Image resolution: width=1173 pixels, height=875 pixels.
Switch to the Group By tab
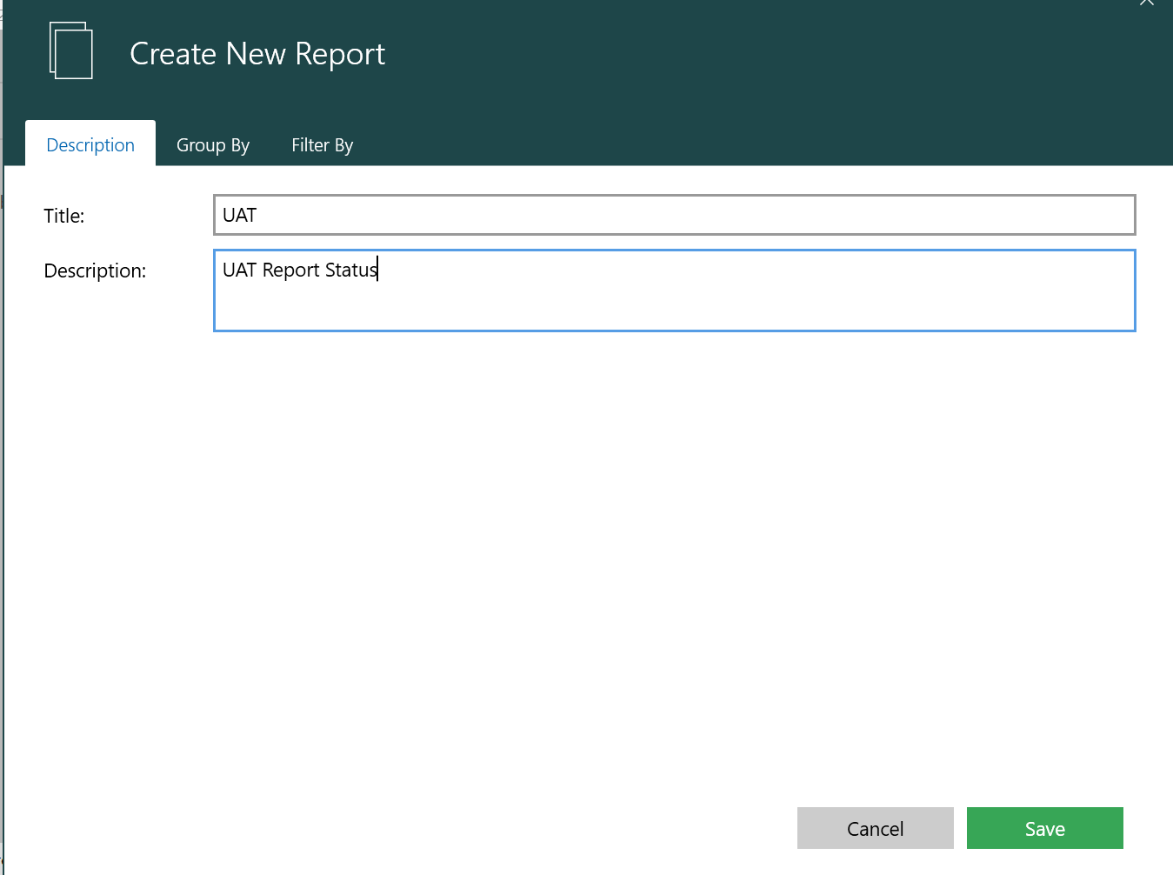click(x=212, y=145)
